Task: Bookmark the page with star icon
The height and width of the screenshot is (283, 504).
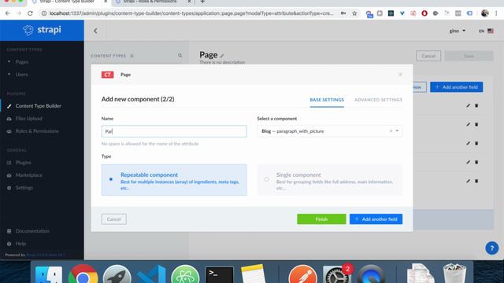Action: (x=354, y=13)
